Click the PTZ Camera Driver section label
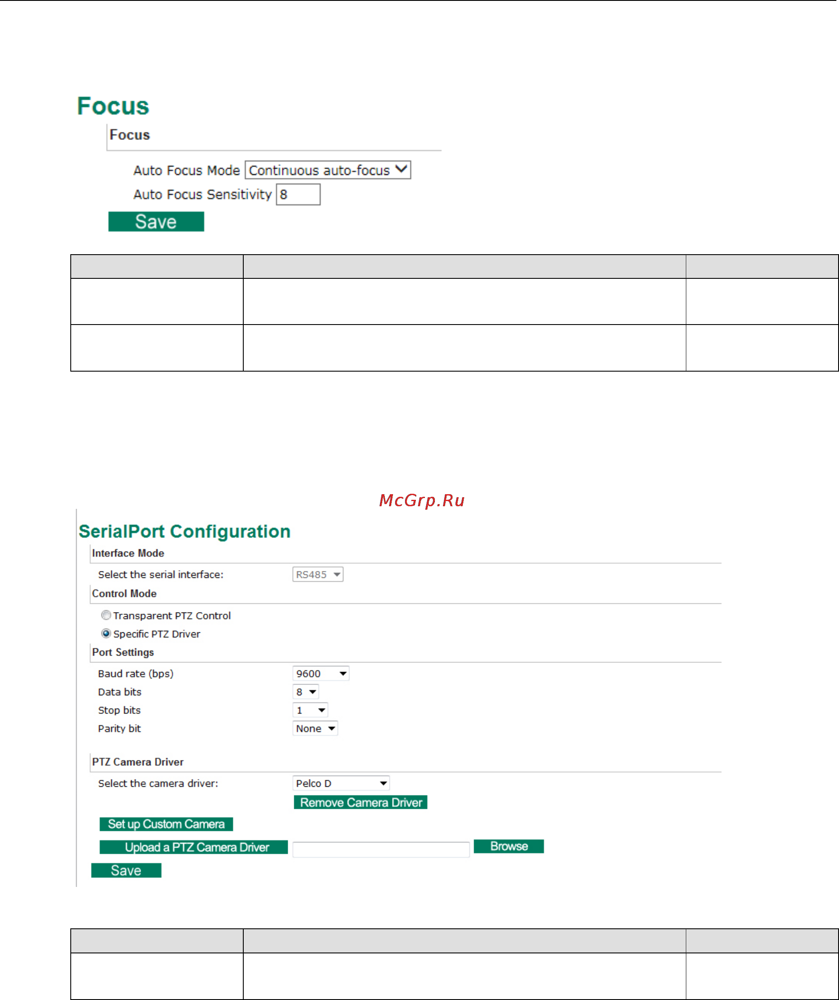 [x=138, y=761]
